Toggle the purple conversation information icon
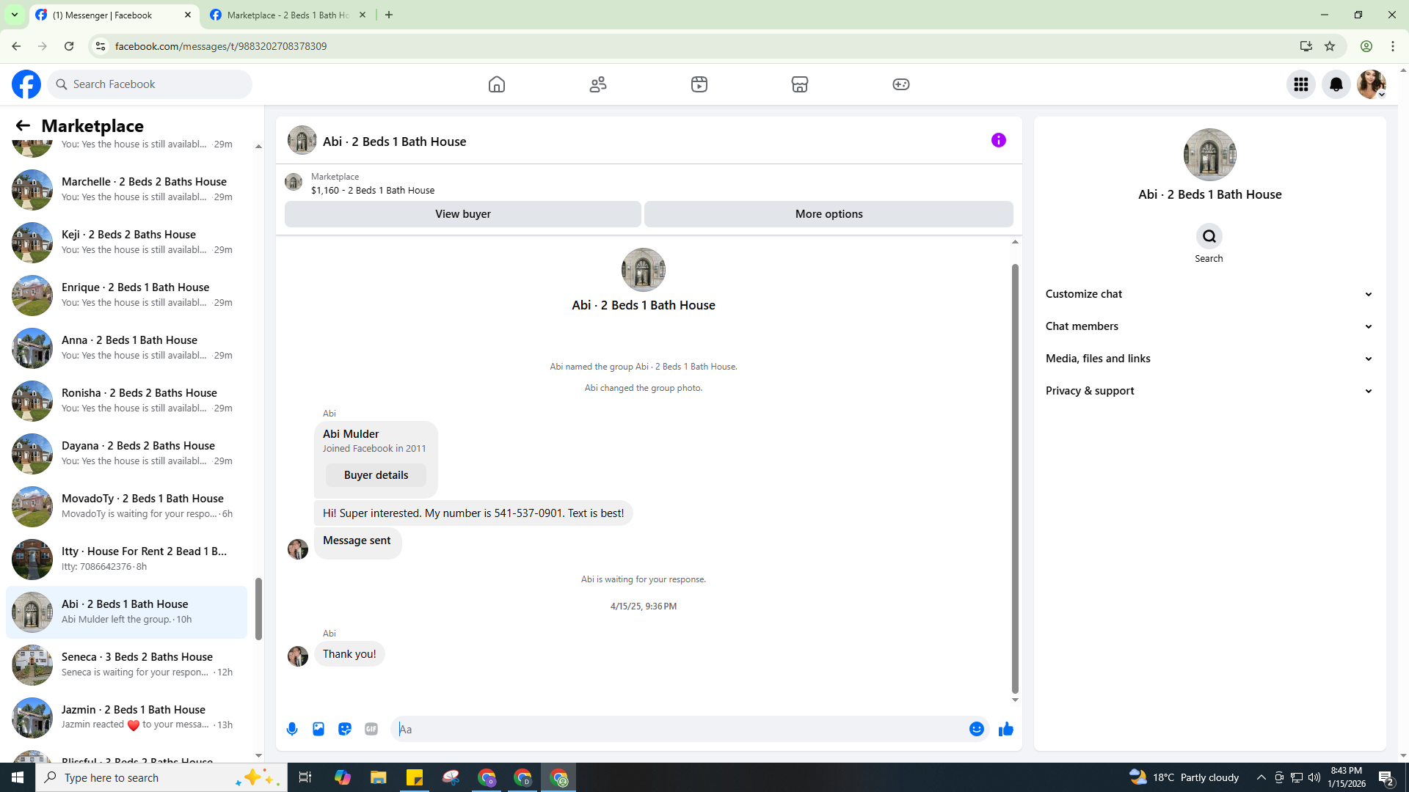The image size is (1409, 792). 999,140
